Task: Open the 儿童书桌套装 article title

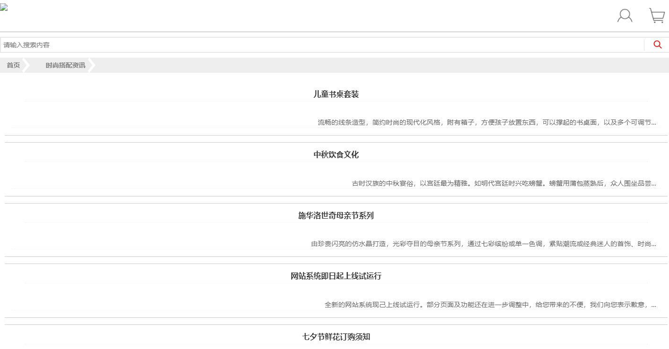Action: (x=336, y=94)
